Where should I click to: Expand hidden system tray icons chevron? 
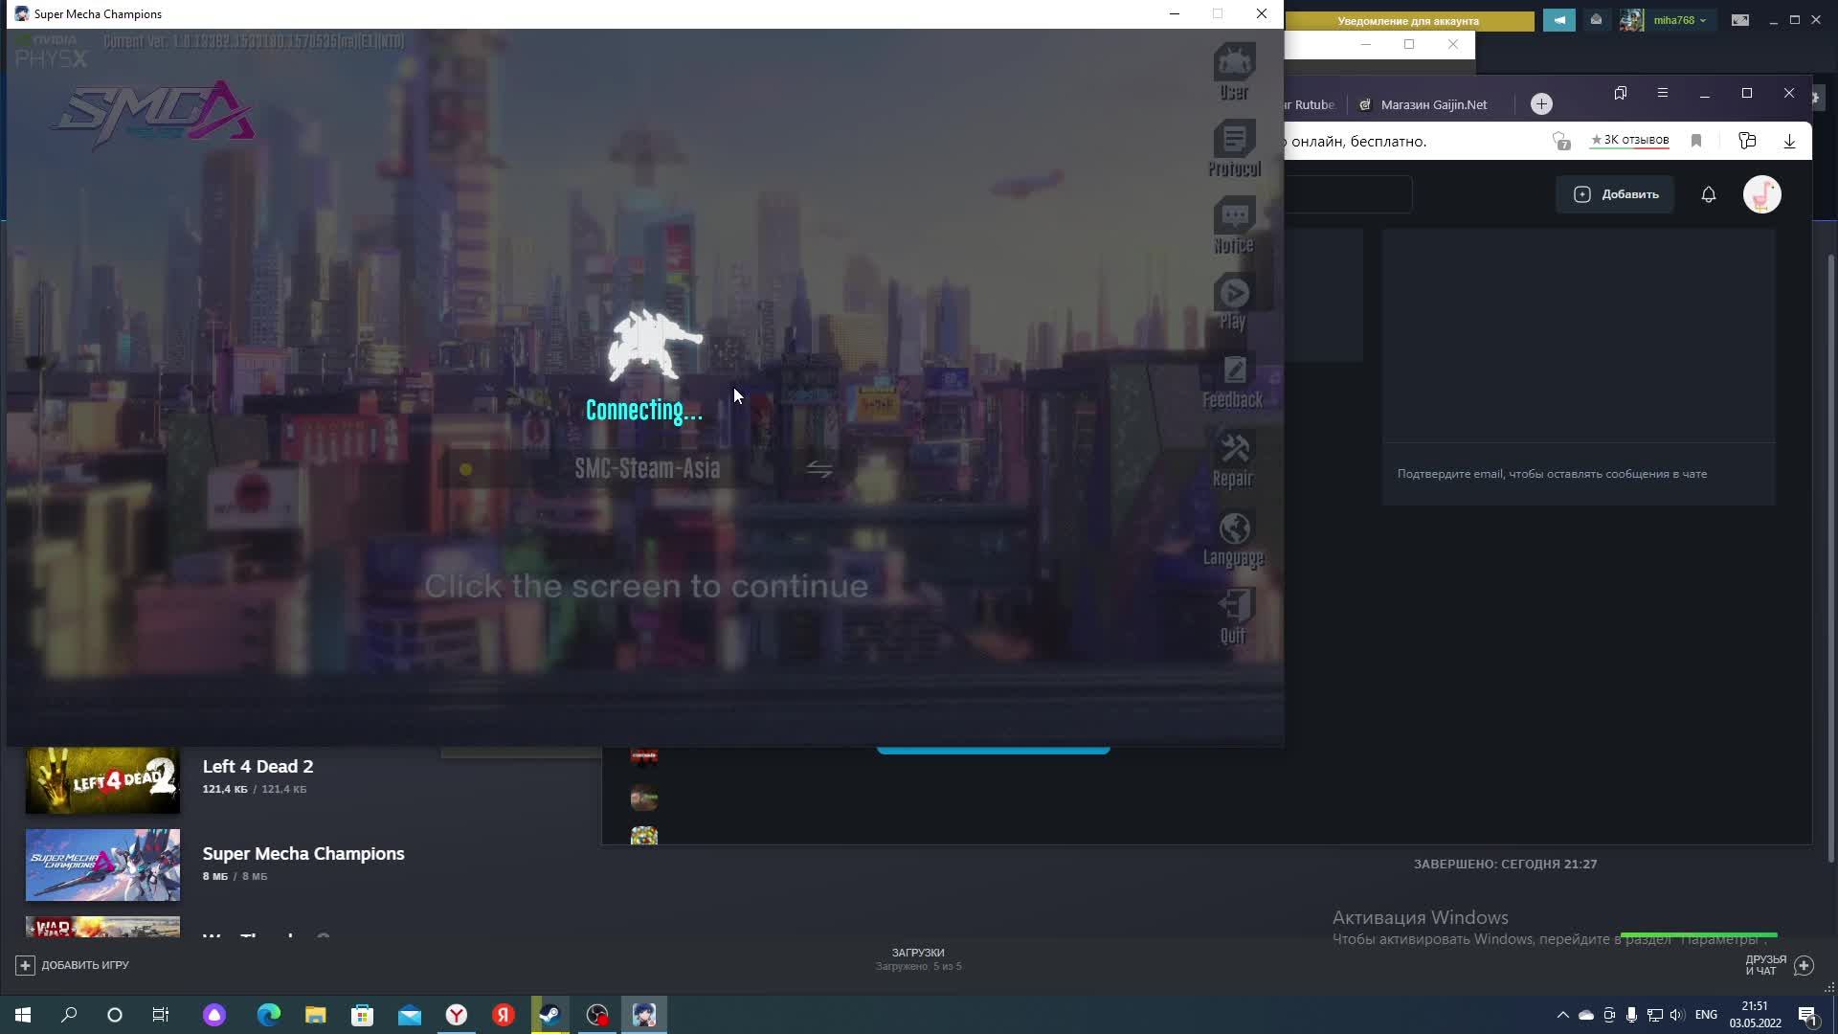[x=1562, y=1015]
